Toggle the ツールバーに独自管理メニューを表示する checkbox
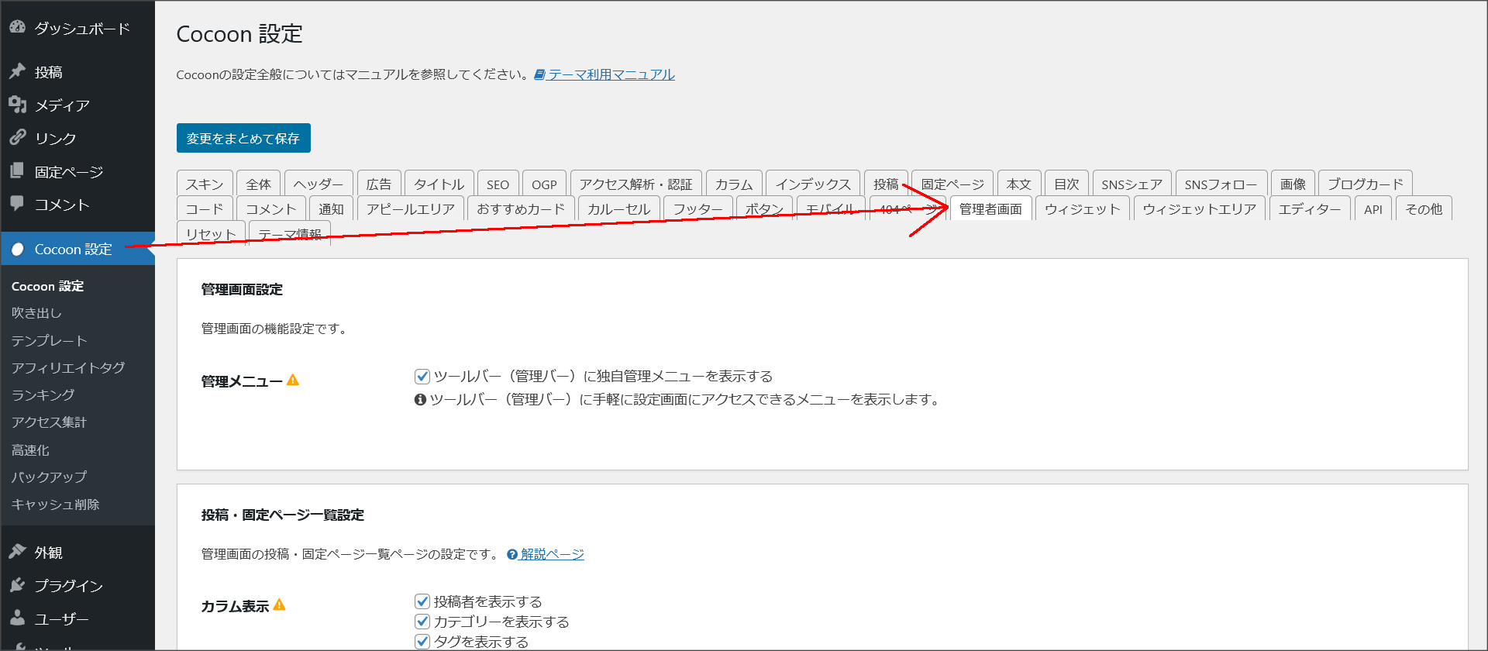 [422, 377]
